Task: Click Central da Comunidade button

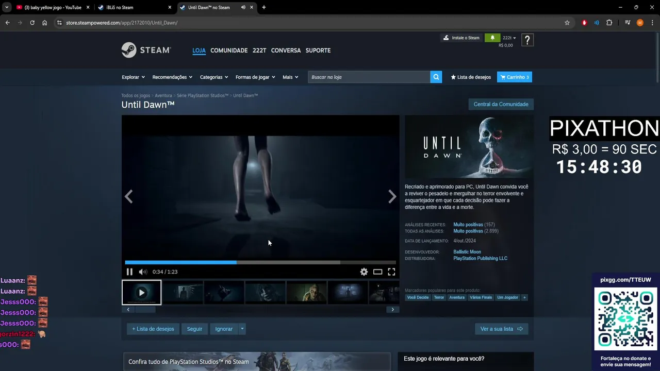Action: [501, 104]
